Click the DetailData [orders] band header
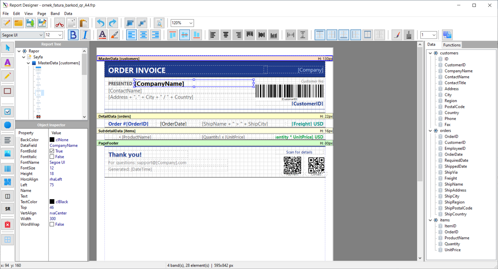Screen dimensions: 498x269 (215, 116)
